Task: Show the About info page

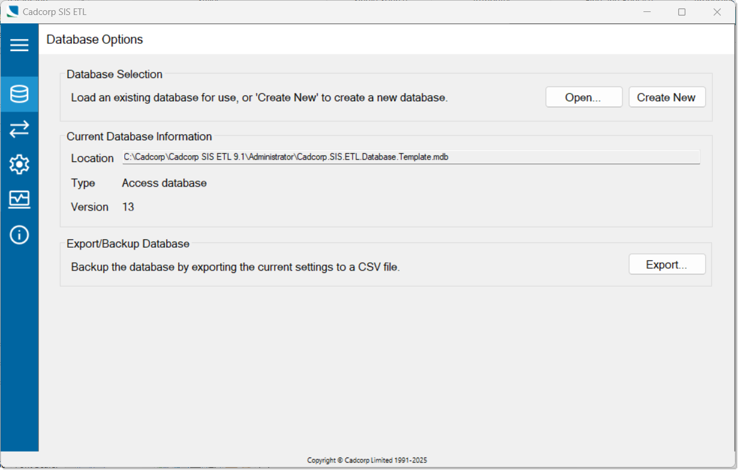Action: tap(19, 235)
